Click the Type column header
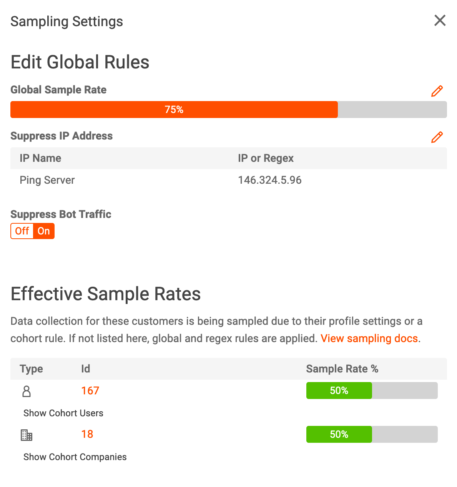This screenshot has height=487, width=457. click(31, 369)
